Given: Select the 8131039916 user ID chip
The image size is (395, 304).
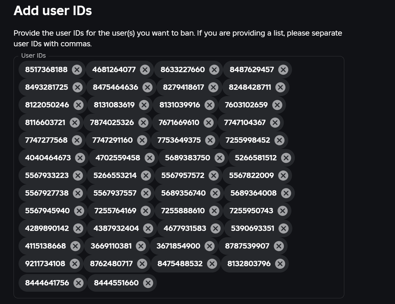Looking at the screenshot, I should pyautogui.click(x=180, y=105).
